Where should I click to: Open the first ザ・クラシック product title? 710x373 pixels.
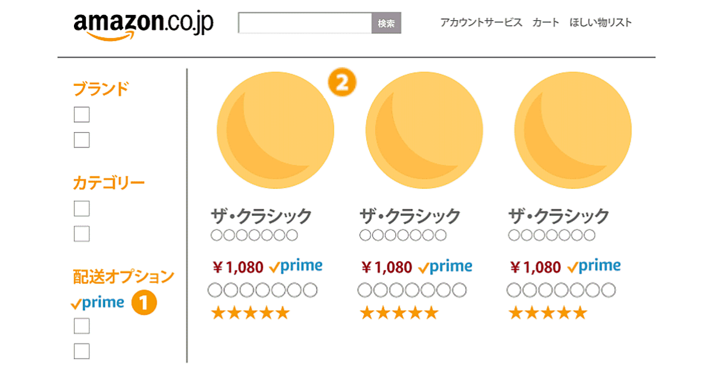point(261,216)
